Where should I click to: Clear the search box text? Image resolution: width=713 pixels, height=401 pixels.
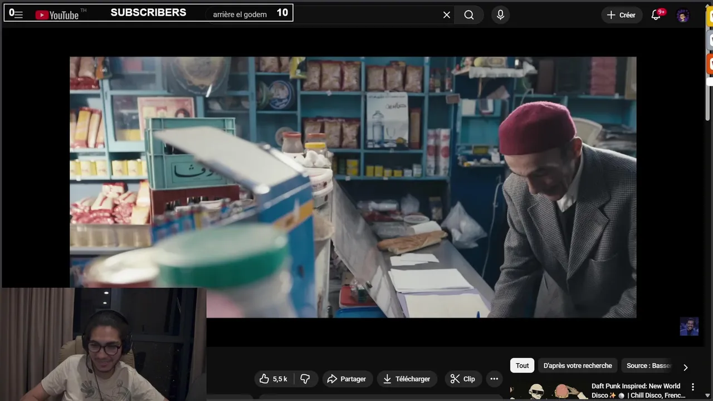pyautogui.click(x=446, y=15)
